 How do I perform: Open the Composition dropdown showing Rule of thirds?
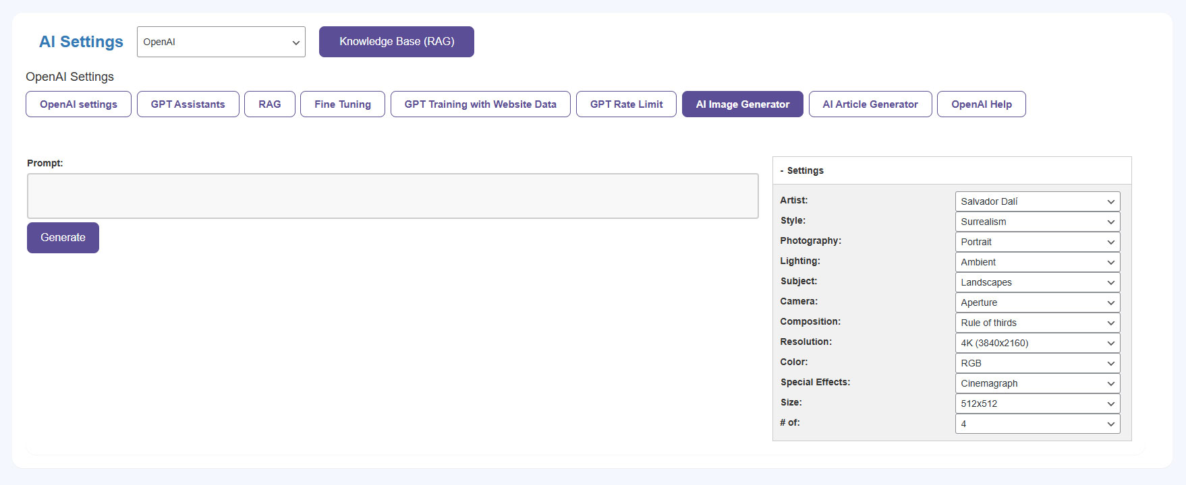[x=1037, y=323]
